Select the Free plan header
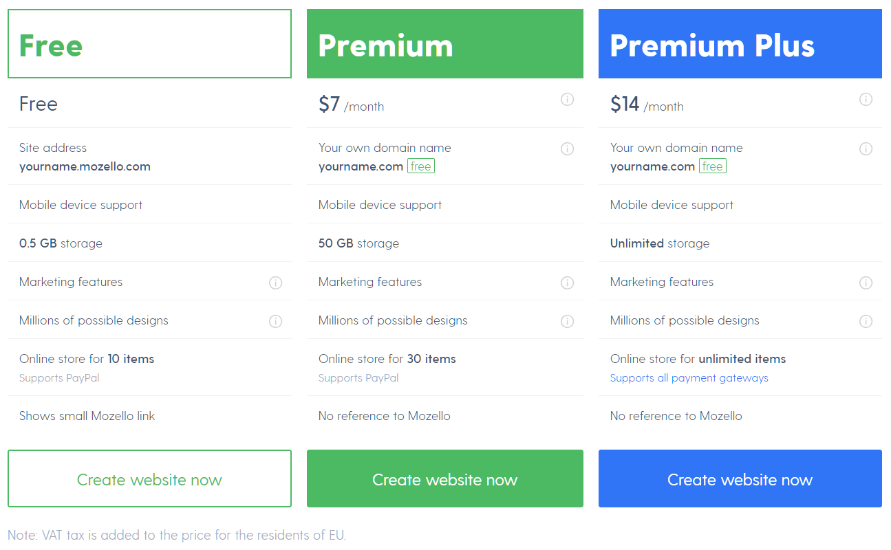Viewport: 891px width, 550px height. click(x=149, y=44)
